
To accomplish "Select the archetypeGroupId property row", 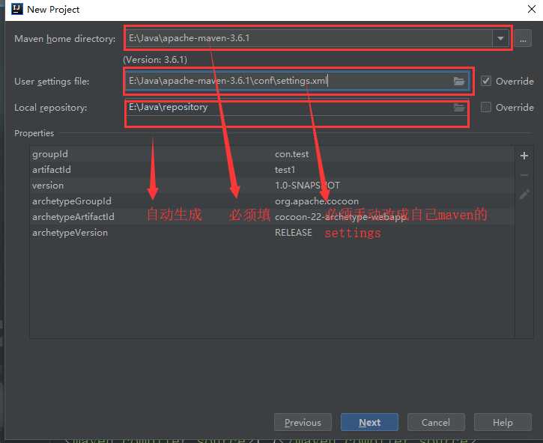I will coord(272,201).
